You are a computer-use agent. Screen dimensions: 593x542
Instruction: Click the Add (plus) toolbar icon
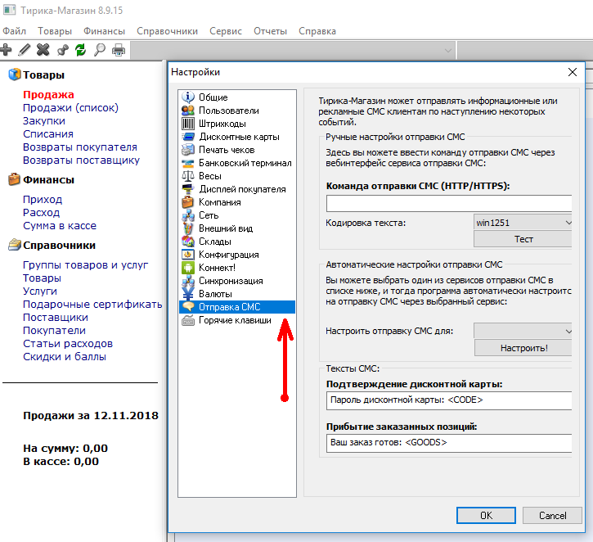(6, 50)
